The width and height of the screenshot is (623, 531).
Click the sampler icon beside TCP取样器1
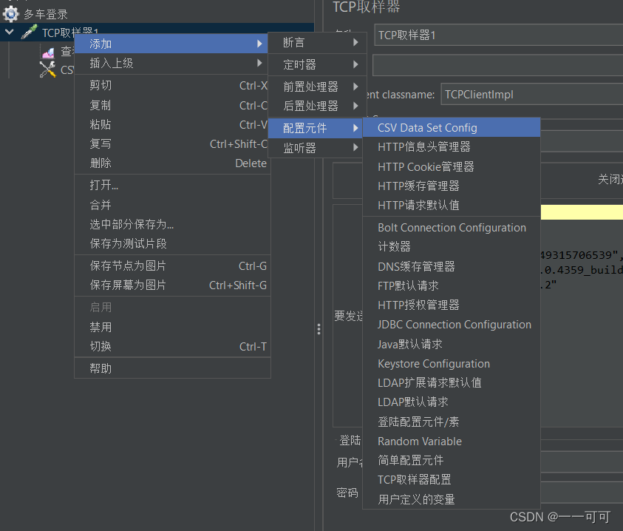pyautogui.click(x=28, y=31)
